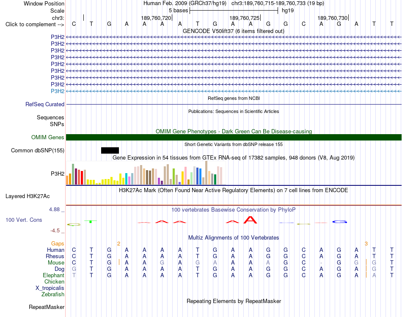The width and height of the screenshot is (402, 317).
Task: Click the orange 'Gaps' row label
Action: [x=58, y=243]
